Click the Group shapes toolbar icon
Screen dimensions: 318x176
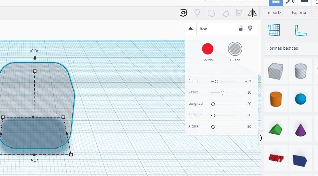211,13
